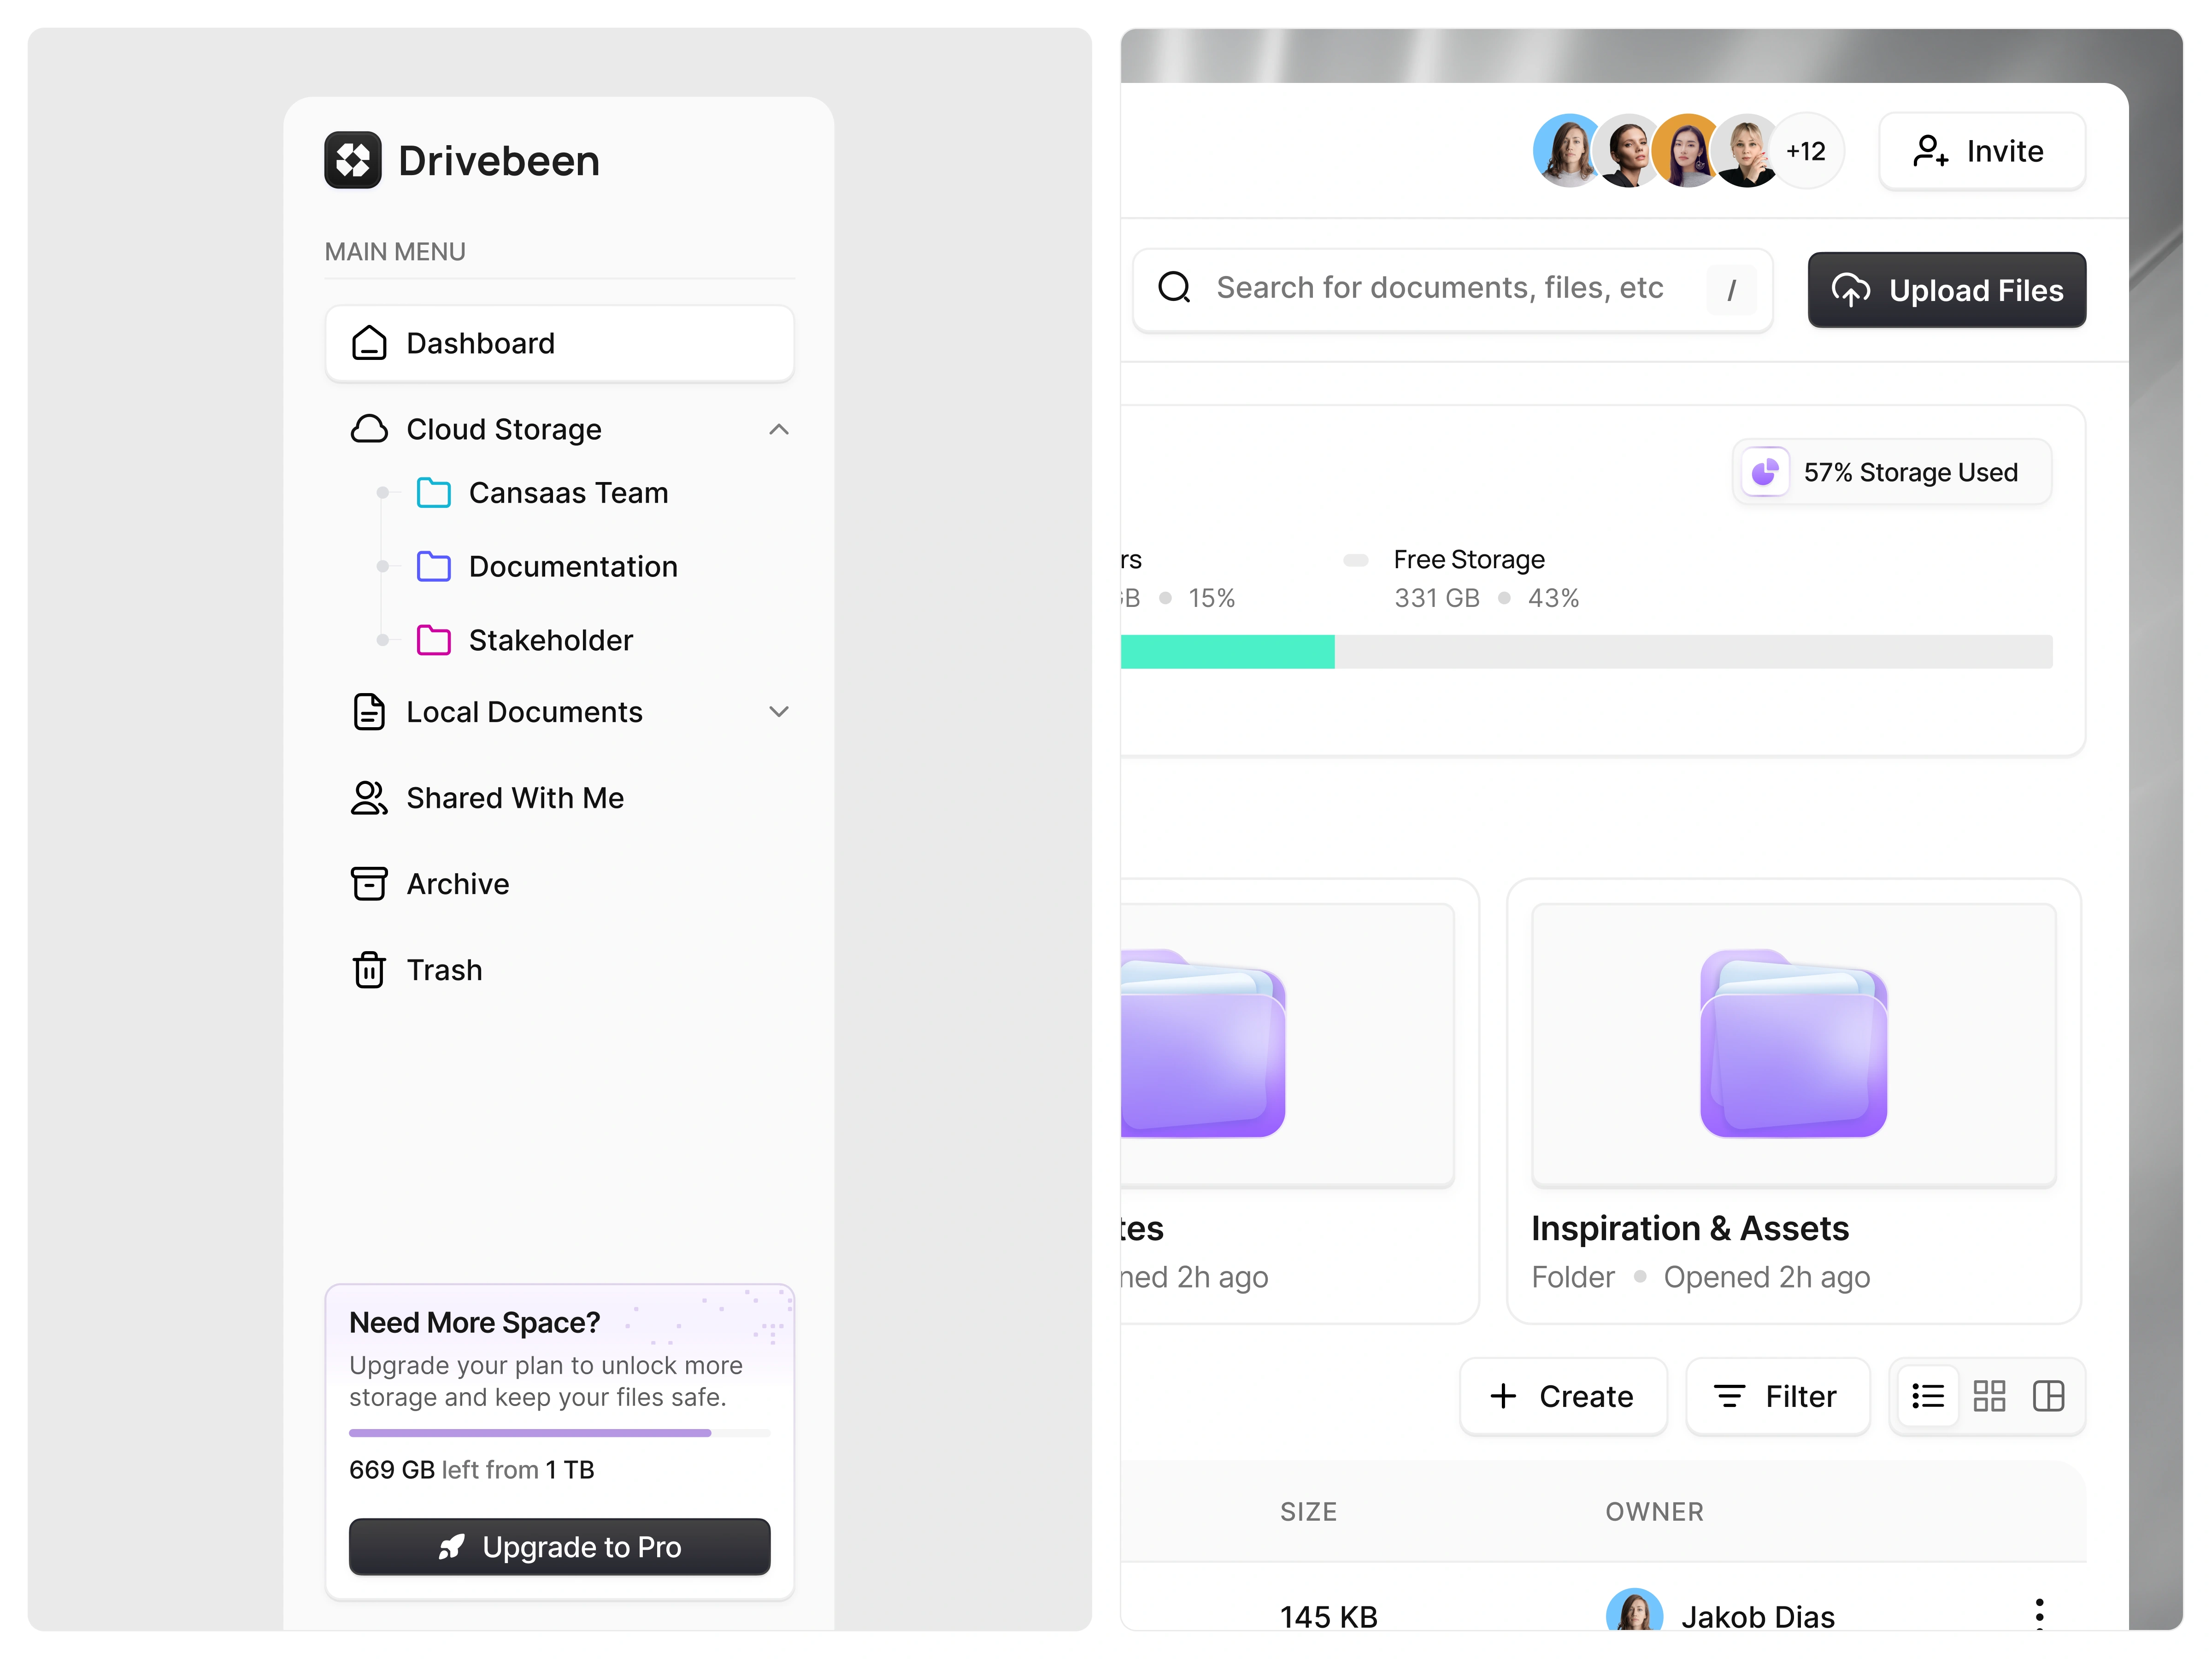The width and height of the screenshot is (2212, 1659).
Task: Click the green storage usage bar
Action: [1227, 652]
